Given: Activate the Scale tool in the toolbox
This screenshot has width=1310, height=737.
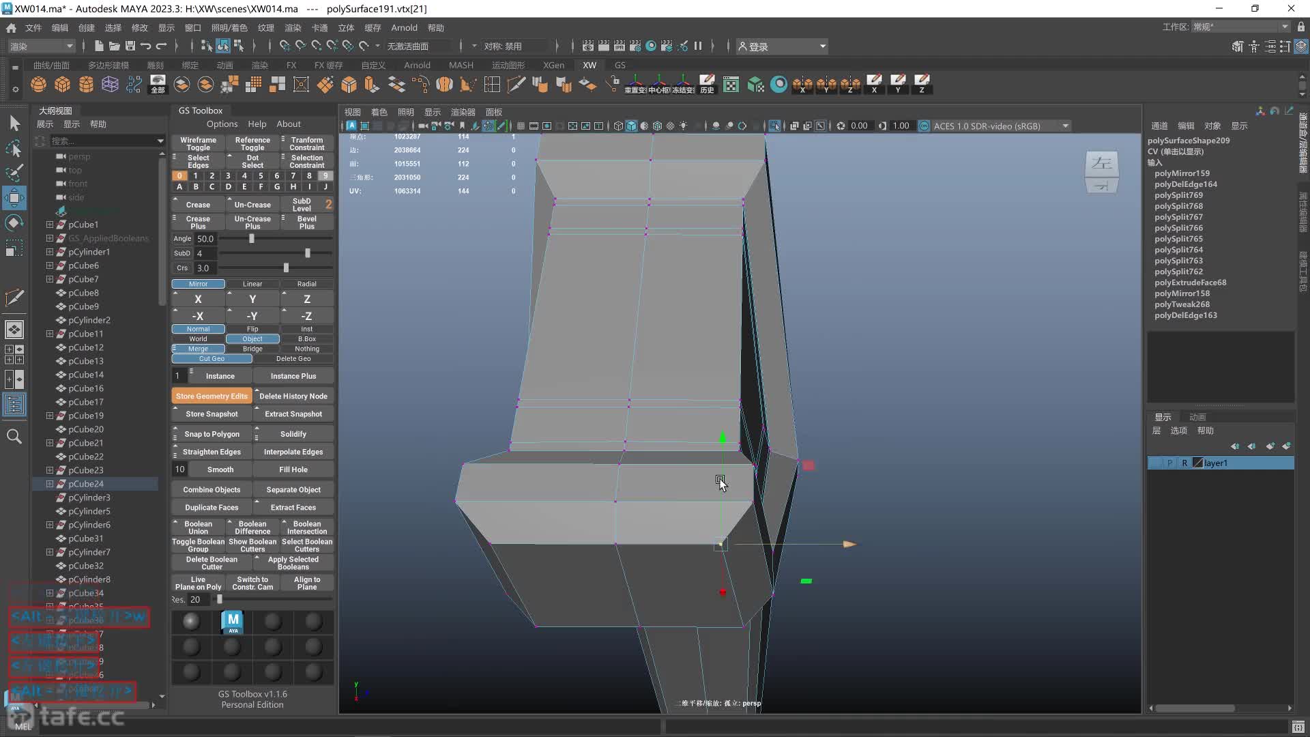Looking at the screenshot, I should pos(14,248).
